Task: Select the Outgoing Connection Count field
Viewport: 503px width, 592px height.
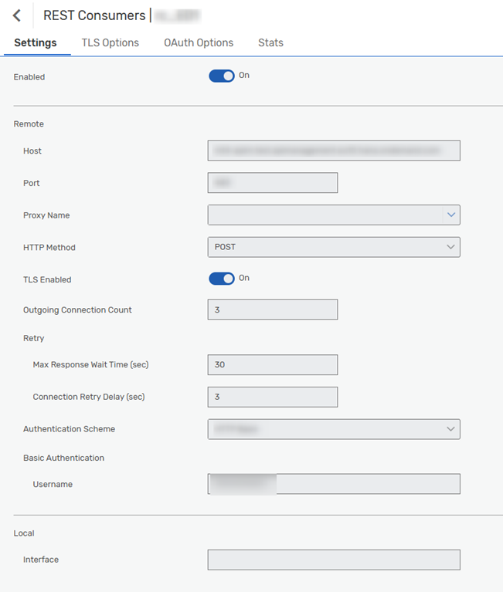Action: (273, 310)
